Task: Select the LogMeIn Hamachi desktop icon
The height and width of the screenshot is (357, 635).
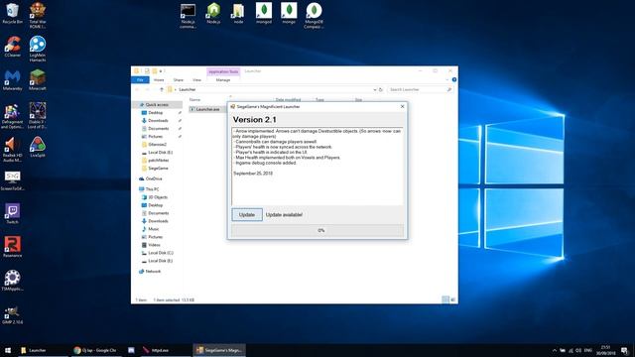Action: pos(38,49)
